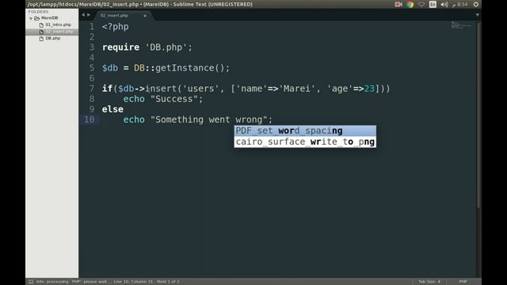This screenshot has height=285, width=507.
Task: Click line number 7 in gutter
Action: click(92, 89)
